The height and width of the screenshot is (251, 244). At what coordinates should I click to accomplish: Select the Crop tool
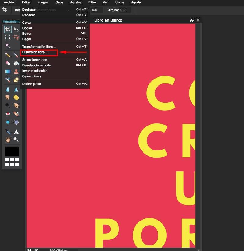(8, 29)
